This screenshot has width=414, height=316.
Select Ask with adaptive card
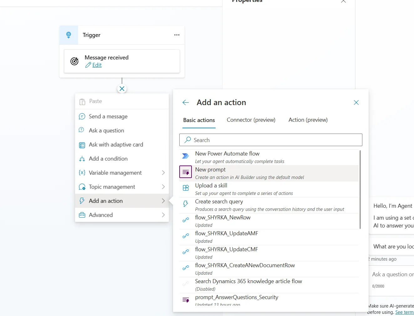tap(122, 145)
